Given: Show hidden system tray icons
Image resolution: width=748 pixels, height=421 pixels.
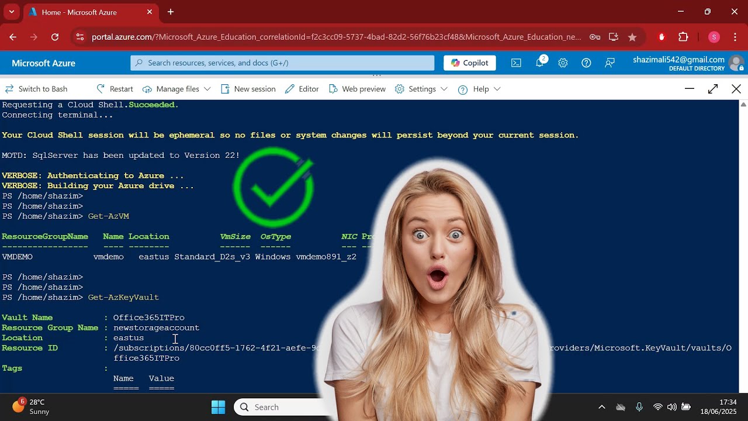Looking at the screenshot, I should pos(602,407).
